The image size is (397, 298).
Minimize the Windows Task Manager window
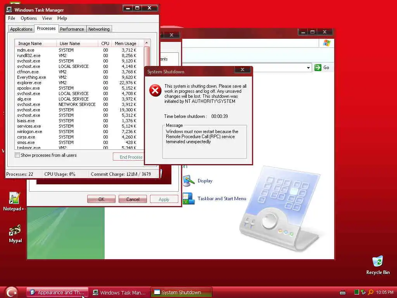coord(128,8)
